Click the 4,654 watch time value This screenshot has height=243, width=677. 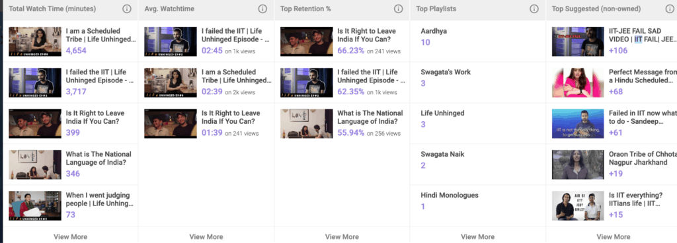[x=76, y=51]
